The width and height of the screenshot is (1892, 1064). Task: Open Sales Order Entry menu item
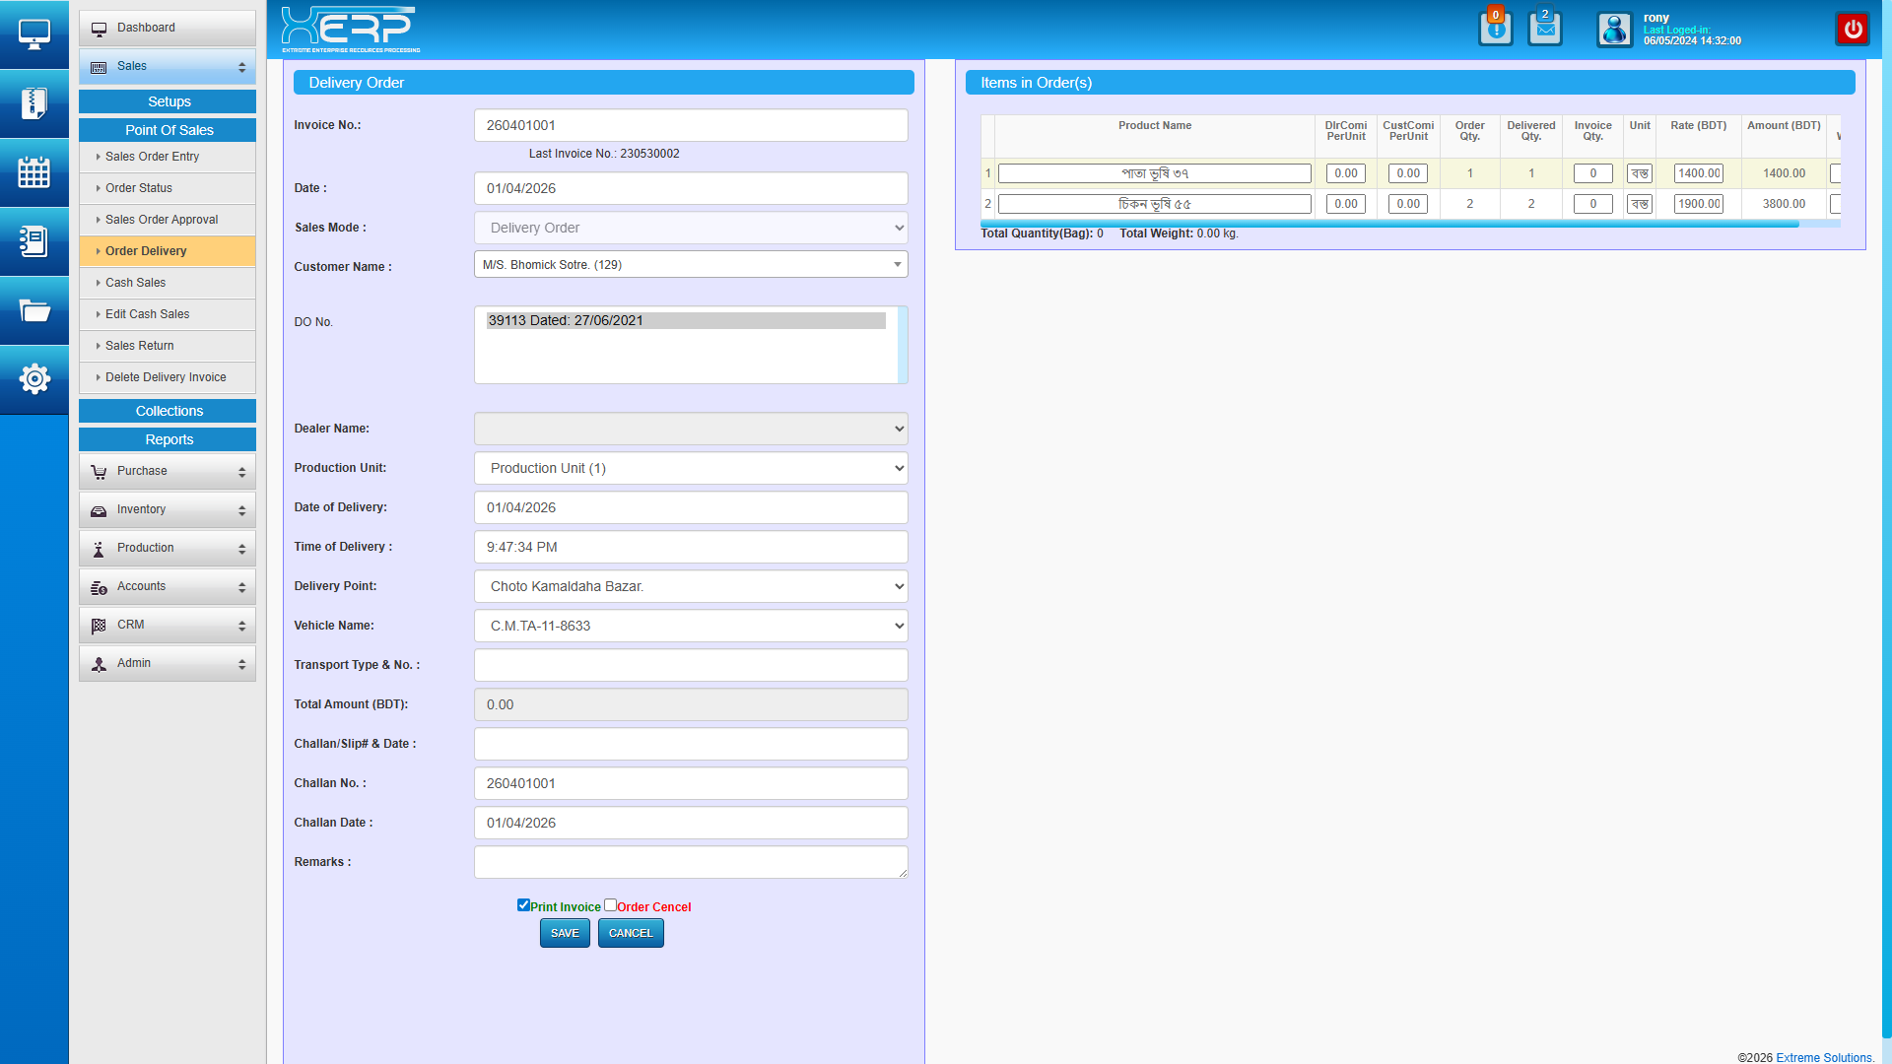[x=152, y=157]
